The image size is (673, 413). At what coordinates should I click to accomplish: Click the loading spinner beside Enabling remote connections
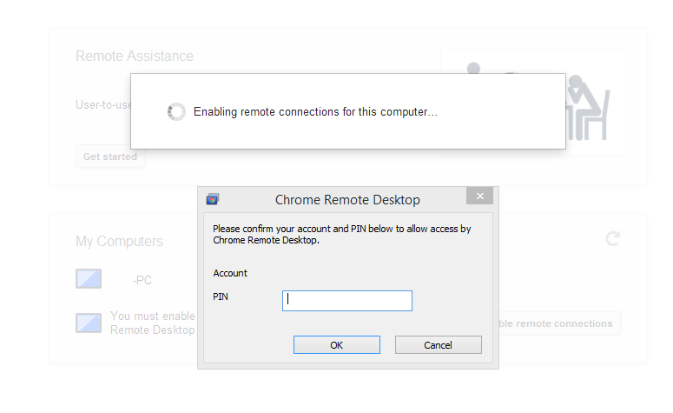[176, 112]
